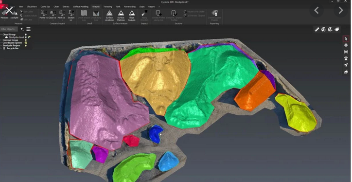Go to the previous image arrow
Image resolution: width=352 pixels, height=182 pixels.
point(317,10)
